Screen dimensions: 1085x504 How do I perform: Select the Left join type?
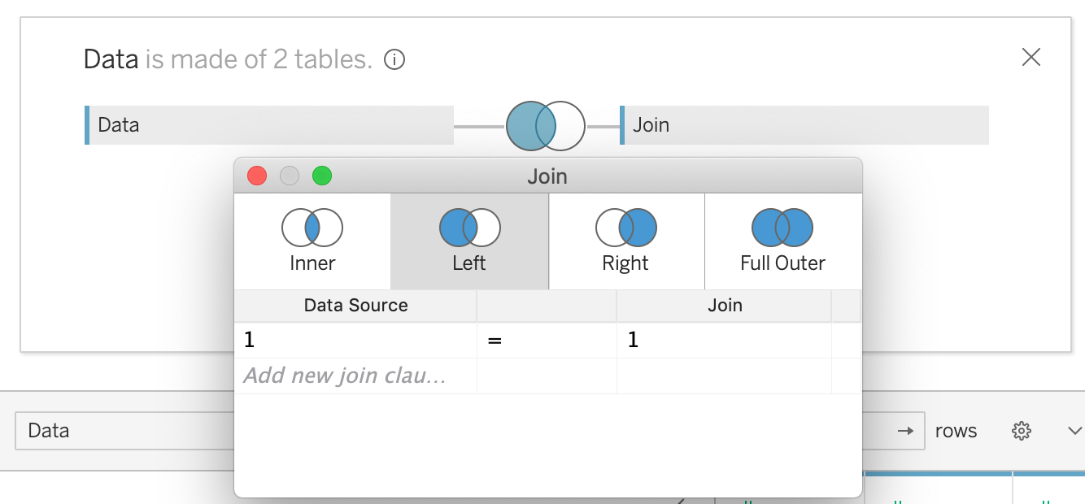coord(469,241)
